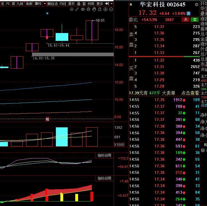This screenshot has width=207, height=206.
Task: Click the 叠 overlay toolbar item
Action: (x=79, y=4)
